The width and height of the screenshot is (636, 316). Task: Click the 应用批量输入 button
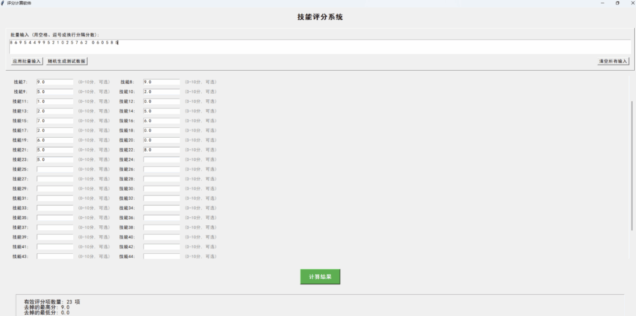[27, 61]
